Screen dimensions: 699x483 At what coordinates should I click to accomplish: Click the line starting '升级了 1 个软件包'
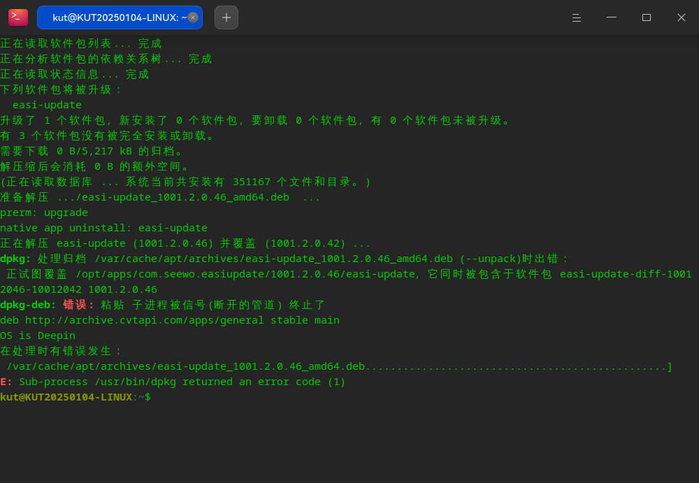255,120
